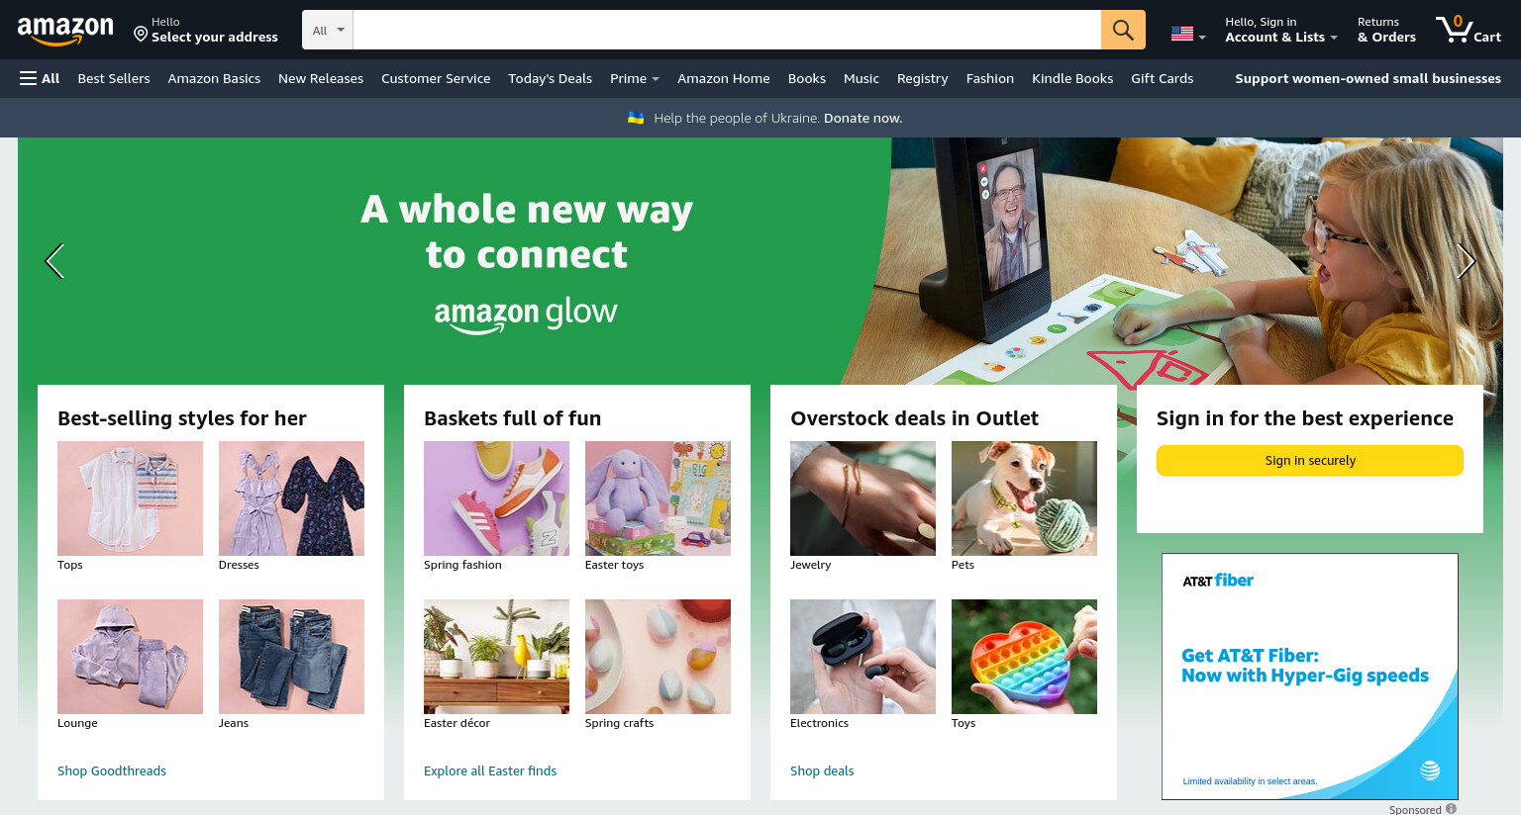
Task: Click the Amazon logo
Action: 65,31
